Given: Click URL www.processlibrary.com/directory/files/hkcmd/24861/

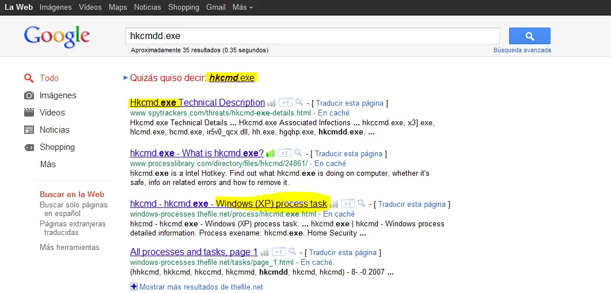Looking at the screenshot, I should click(x=219, y=164).
